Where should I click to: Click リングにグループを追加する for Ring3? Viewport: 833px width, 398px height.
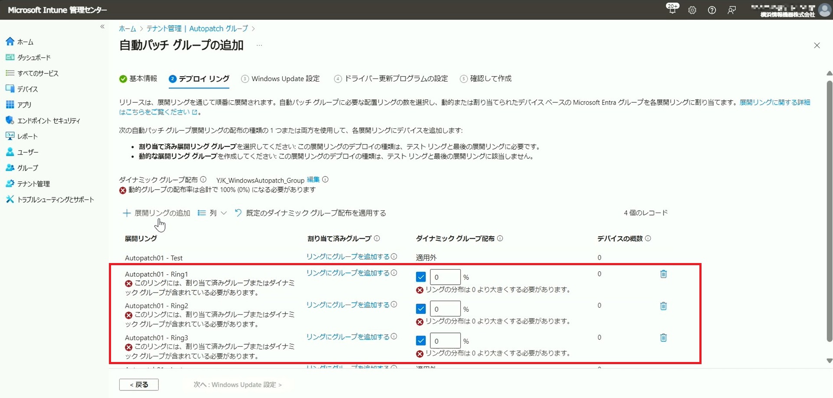point(348,337)
